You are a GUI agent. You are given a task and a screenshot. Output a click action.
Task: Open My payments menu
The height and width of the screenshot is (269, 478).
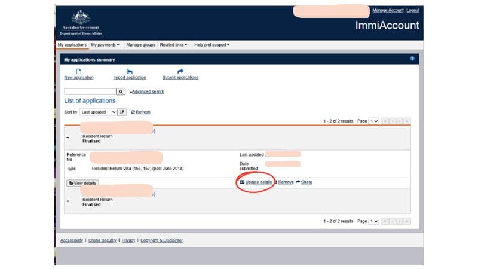point(105,45)
